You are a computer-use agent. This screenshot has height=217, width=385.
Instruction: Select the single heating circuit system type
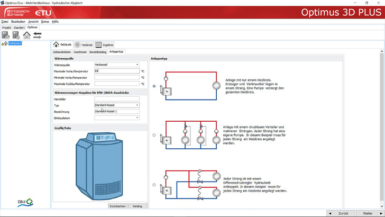[x=154, y=86]
